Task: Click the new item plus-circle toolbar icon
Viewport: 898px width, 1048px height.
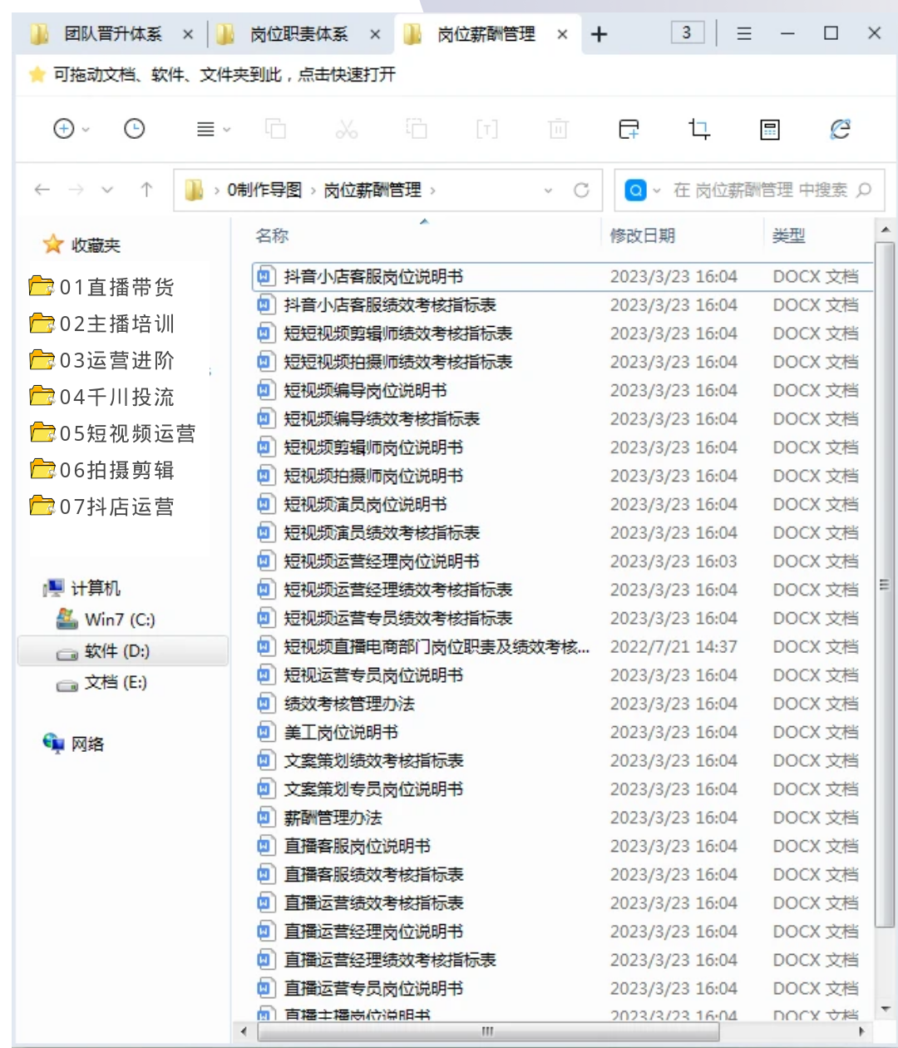Action: (x=64, y=129)
